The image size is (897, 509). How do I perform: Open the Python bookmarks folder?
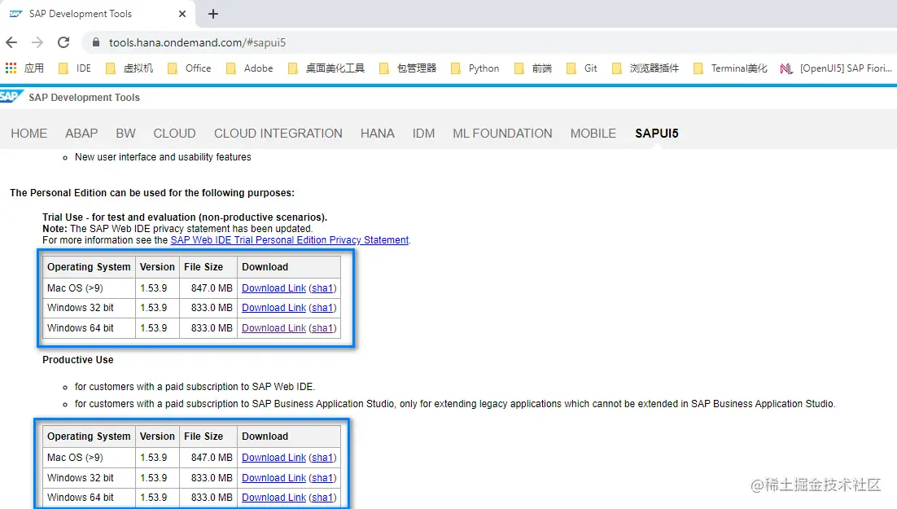click(475, 68)
